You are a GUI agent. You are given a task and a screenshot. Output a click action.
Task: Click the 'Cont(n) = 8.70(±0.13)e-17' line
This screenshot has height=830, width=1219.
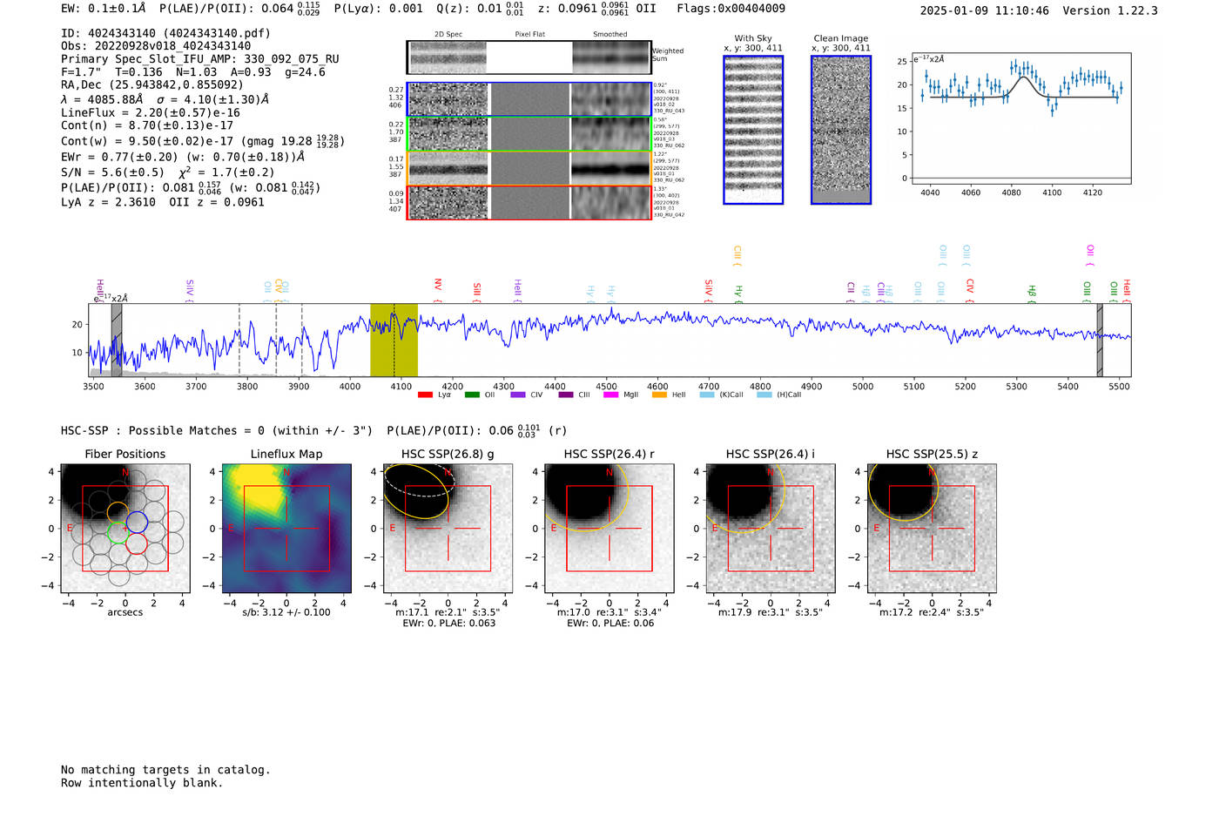click(x=147, y=126)
